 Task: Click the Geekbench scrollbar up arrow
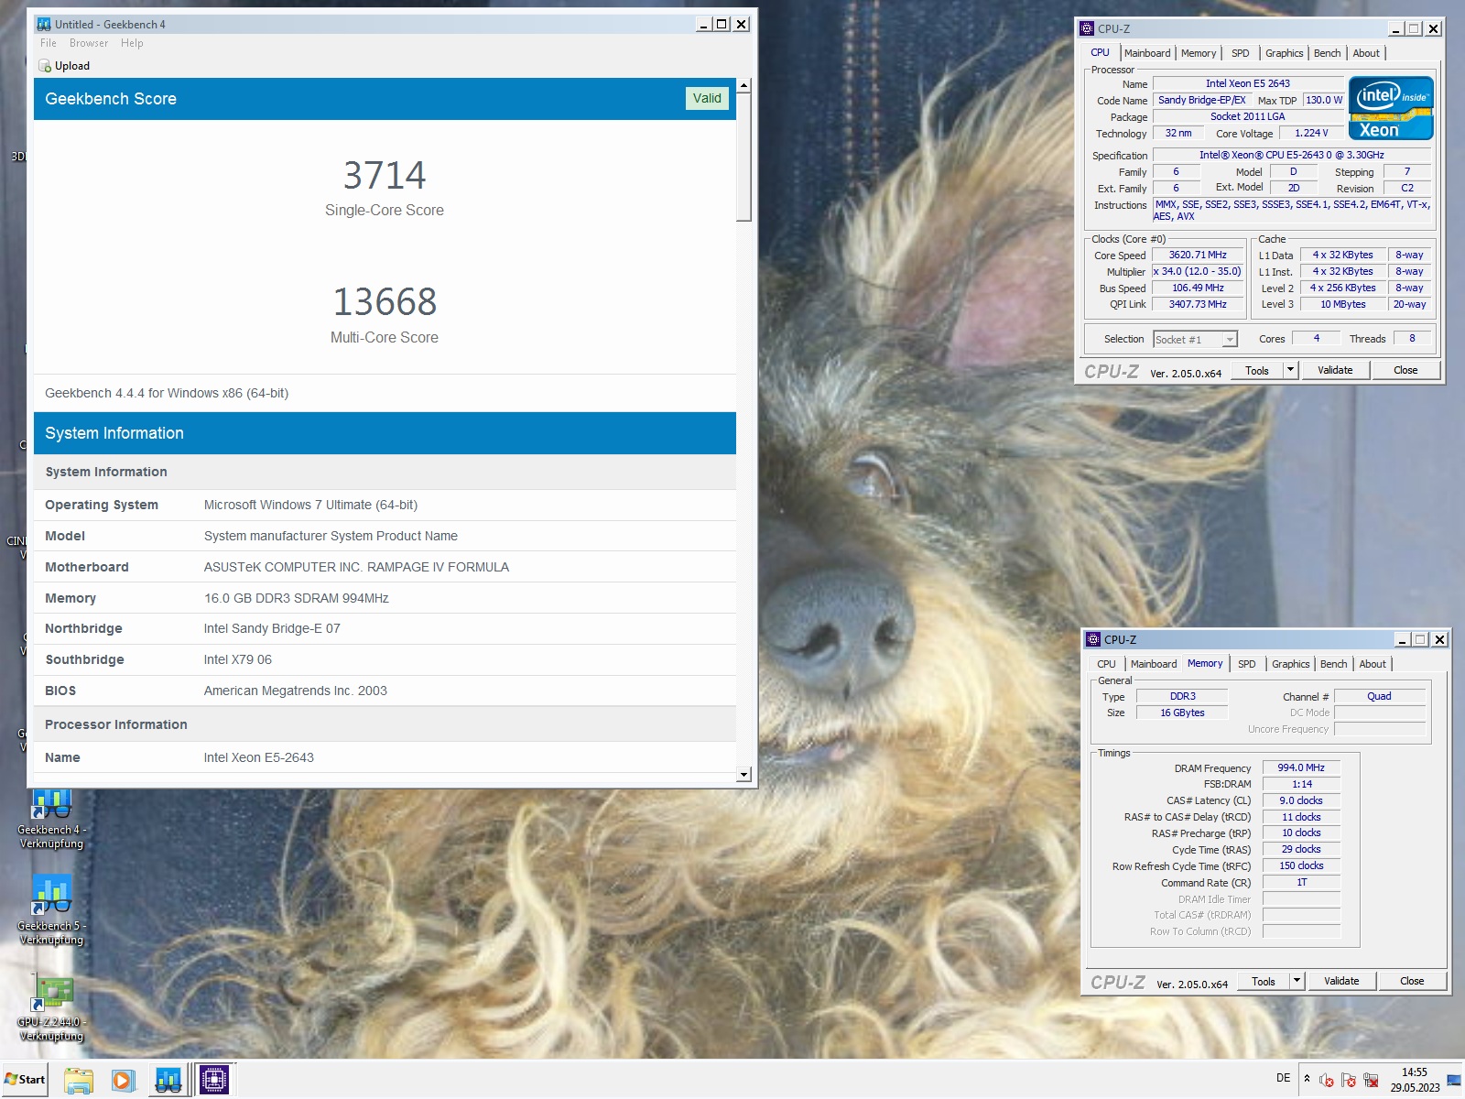click(x=743, y=85)
